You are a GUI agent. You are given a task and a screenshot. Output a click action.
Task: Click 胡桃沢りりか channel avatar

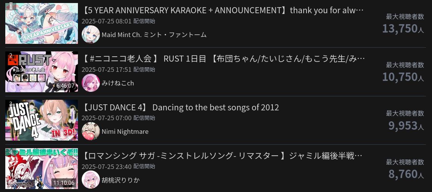pos(91,180)
